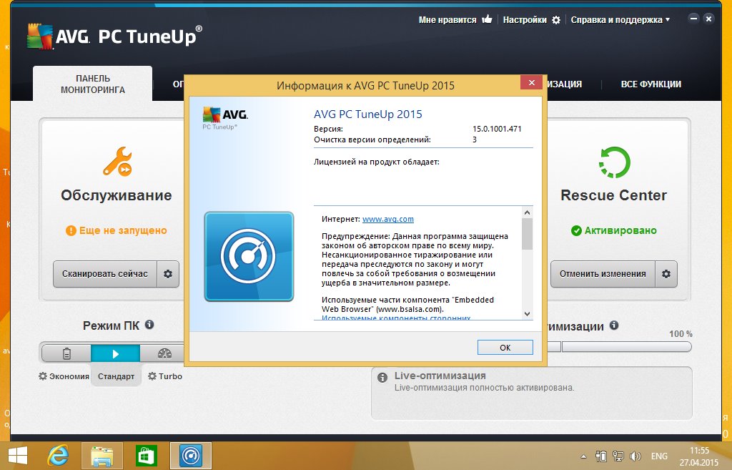
Task: Open Windows Store from taskbar
Action: point(146,456)
